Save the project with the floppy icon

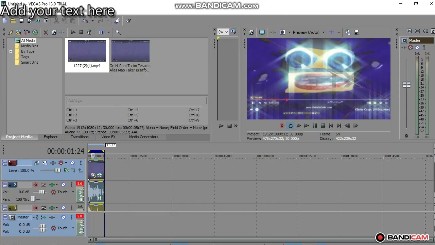click(21, 21)
